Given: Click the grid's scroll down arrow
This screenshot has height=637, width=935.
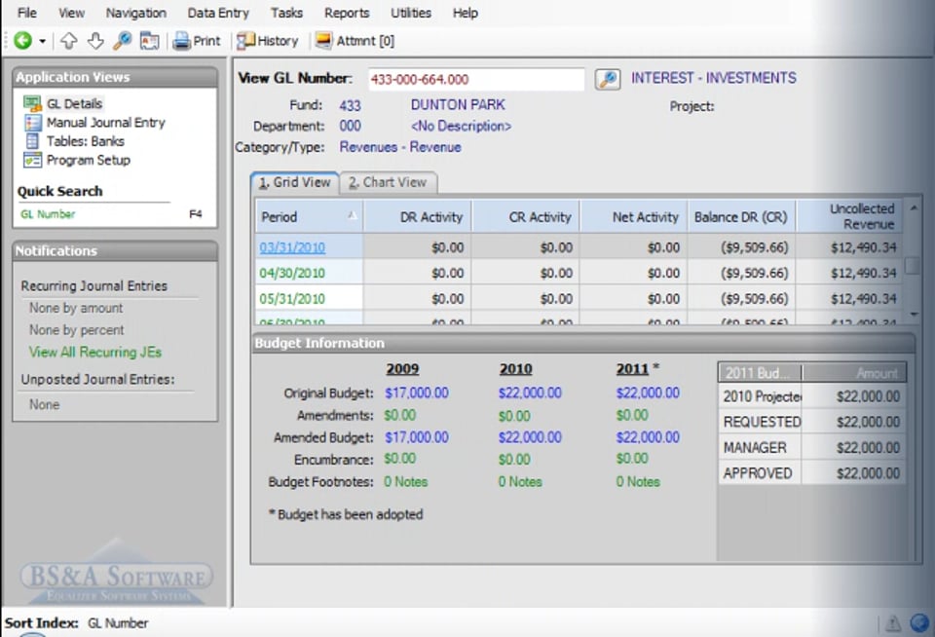Looking at the screenshot, I should point(913,315).
